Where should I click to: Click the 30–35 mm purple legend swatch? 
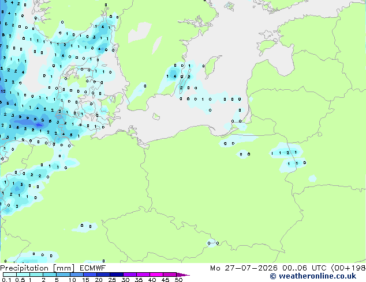click(130, 275)
